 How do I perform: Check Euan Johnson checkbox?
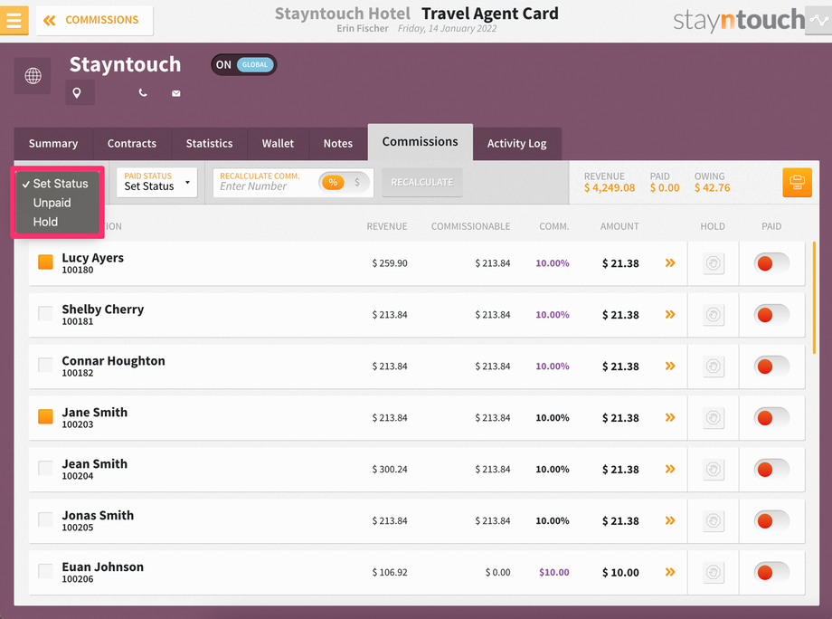[45, 571]
